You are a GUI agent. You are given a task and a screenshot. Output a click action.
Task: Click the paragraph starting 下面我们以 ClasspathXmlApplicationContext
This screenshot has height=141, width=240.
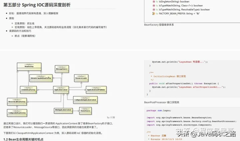tap(53, 133)
